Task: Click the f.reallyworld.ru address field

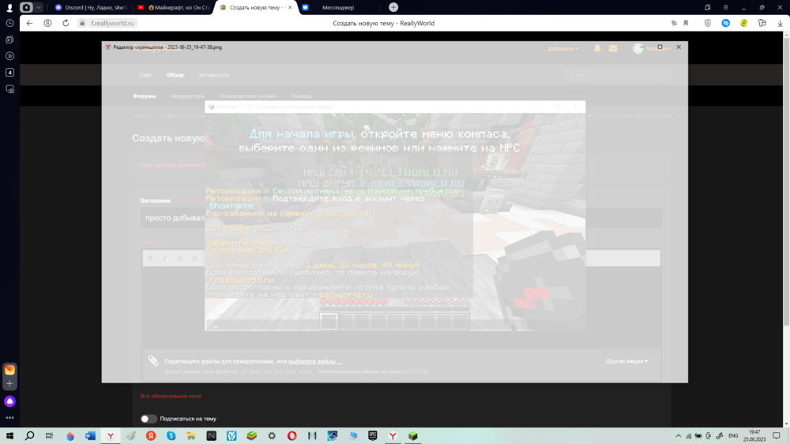Action: 112,23
